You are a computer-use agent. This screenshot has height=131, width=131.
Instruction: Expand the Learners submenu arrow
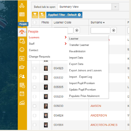tap(65, 37)
